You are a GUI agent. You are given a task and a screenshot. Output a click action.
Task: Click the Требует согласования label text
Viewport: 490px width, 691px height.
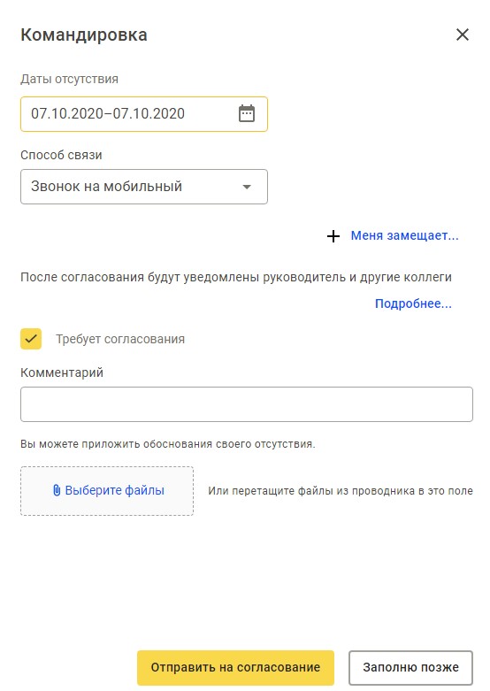click(x=120, y=339)
